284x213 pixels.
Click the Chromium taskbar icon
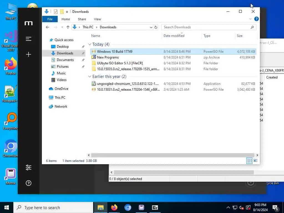coord(128,207)
